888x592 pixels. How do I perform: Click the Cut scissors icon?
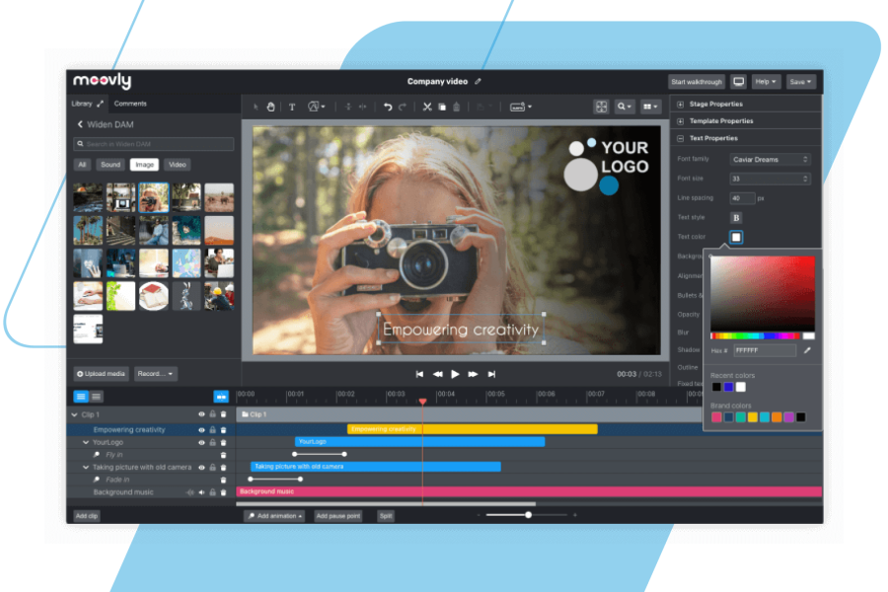(x=427, y=107)
